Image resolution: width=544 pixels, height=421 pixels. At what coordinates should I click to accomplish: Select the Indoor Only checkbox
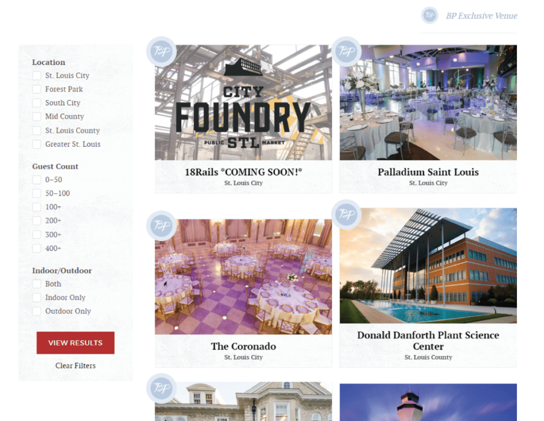tap(37, 298)
